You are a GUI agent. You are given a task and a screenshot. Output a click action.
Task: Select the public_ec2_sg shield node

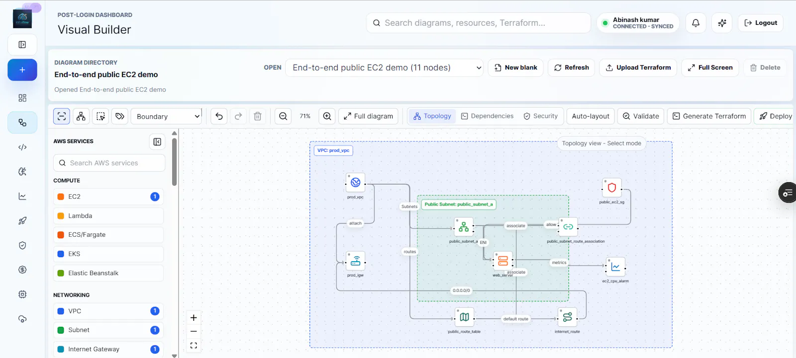[x=612, y=188]
